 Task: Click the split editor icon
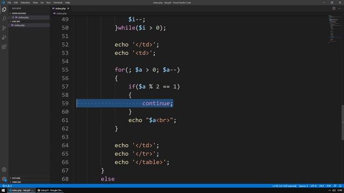(334, 9)
